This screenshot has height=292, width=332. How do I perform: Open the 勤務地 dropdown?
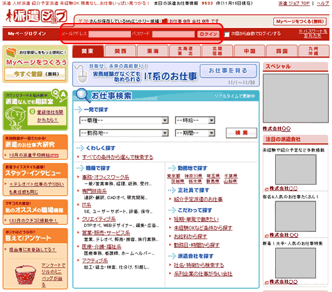click(124, 133)
